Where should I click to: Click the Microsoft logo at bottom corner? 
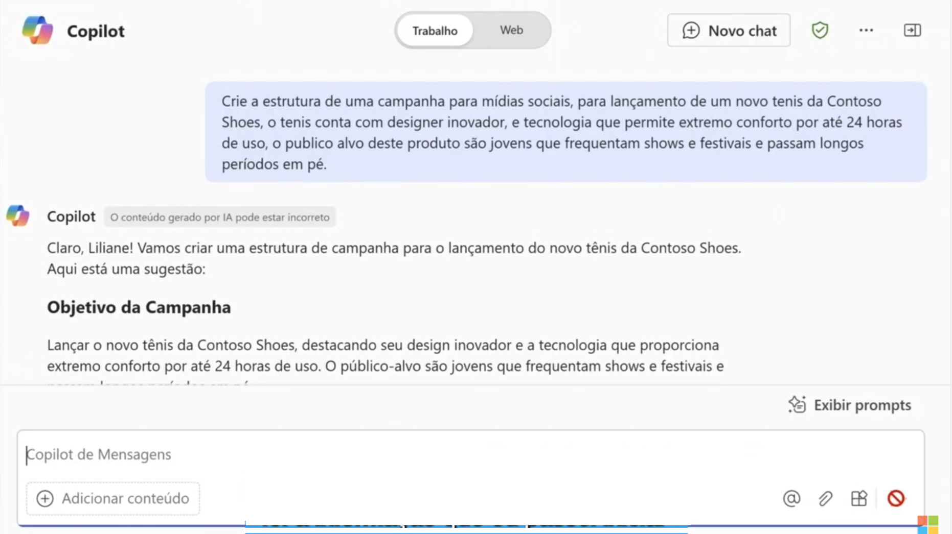928,525
